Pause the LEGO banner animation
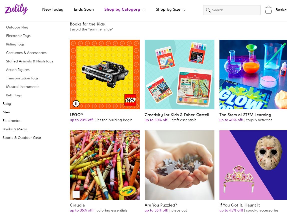Image resolution: width=287 pixels, height=216 pixels. coord(76,103)
